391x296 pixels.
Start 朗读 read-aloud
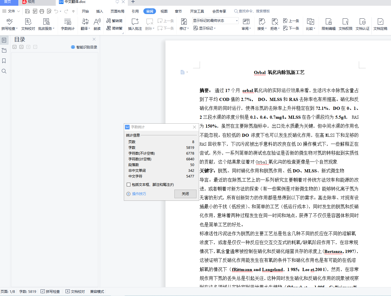point(97,24)
